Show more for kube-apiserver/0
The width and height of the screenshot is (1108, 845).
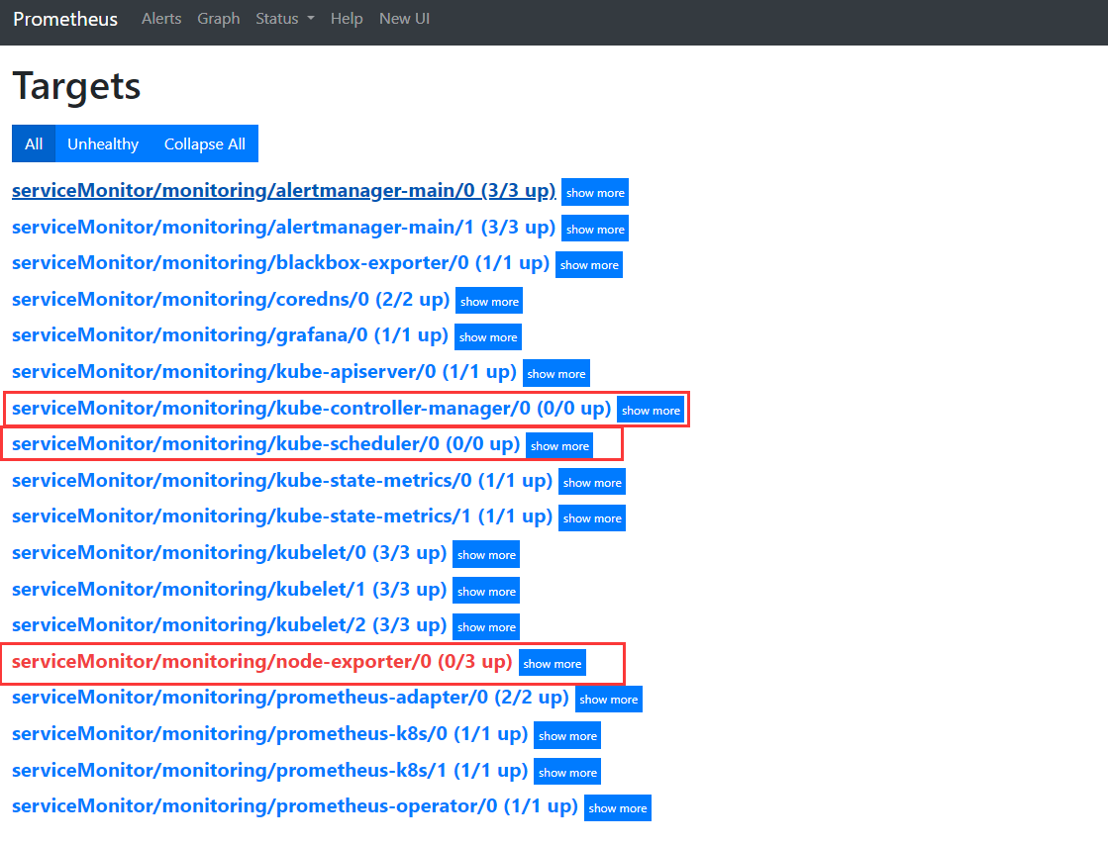(x=556, y=373)
